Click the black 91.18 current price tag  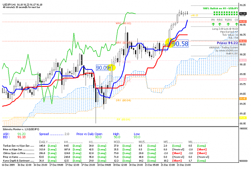click(x=243, y=14)
